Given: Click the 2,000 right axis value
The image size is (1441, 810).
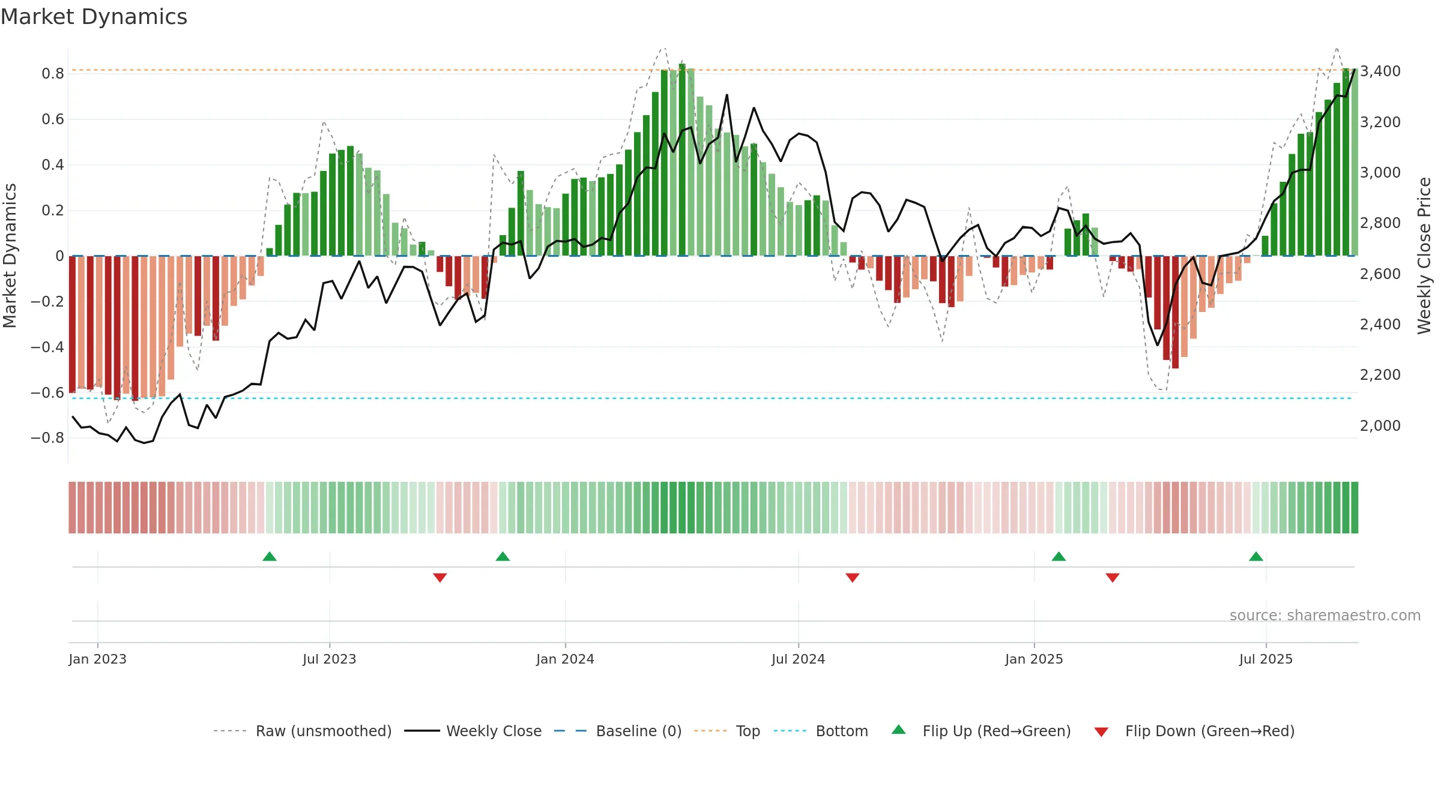Looking at the screenshot, I should click(1380, 425).
